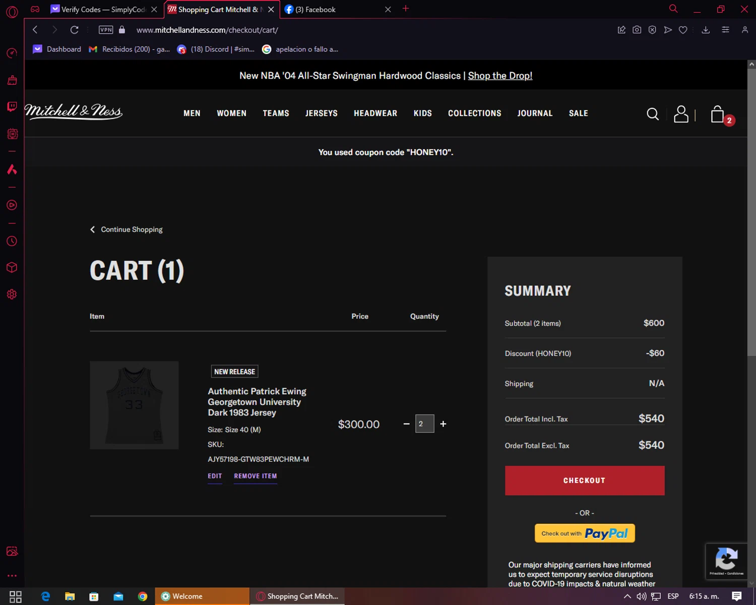Open the MEN menu
This screenshot has width=756, height=605.
coord(192,113)
